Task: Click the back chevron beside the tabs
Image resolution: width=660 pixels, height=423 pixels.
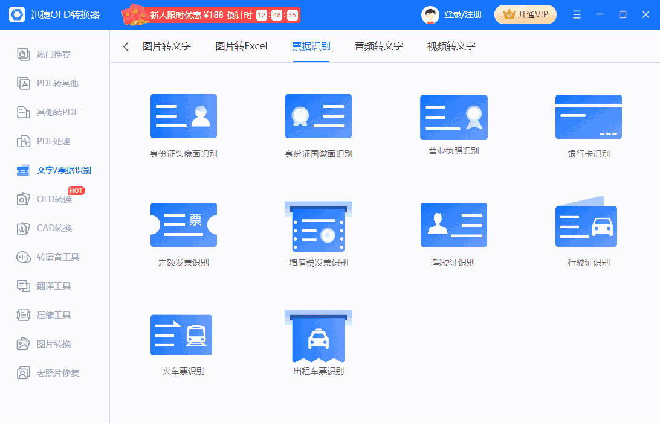Action: 126,46
